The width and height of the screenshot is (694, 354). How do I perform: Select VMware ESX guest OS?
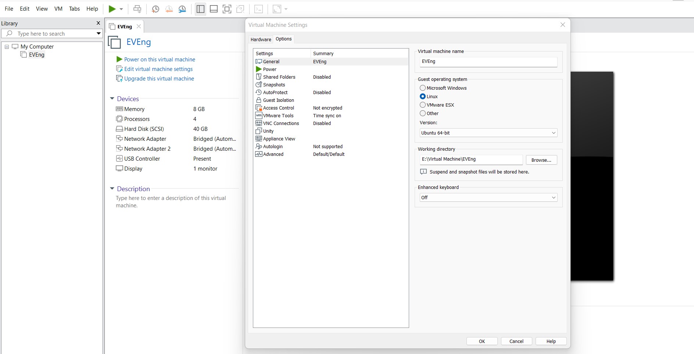[x=423, y=105]
